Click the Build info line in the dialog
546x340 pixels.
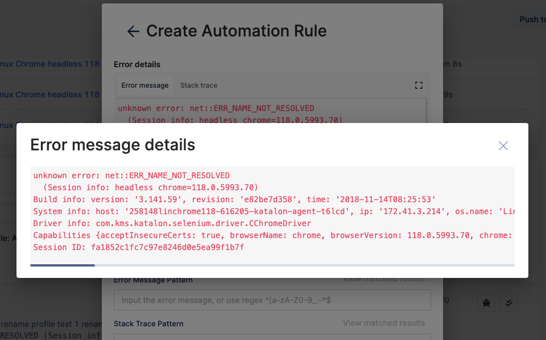234,199
